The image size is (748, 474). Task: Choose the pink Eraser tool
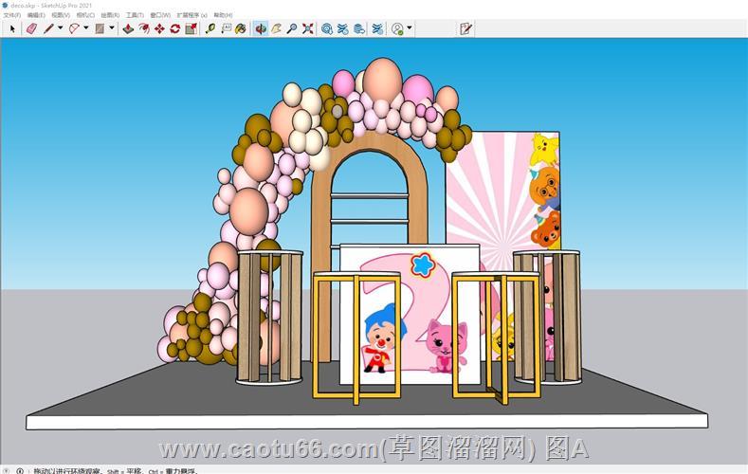[31, 29]
